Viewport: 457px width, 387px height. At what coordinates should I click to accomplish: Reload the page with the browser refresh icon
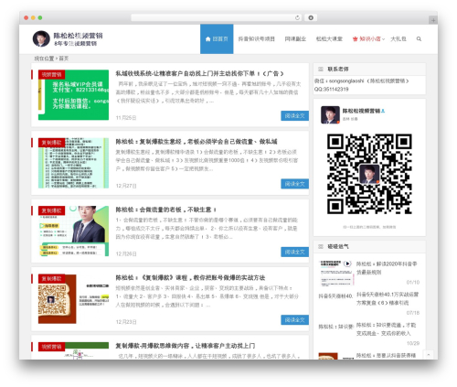pyautogui.click(x=297, y=17)
